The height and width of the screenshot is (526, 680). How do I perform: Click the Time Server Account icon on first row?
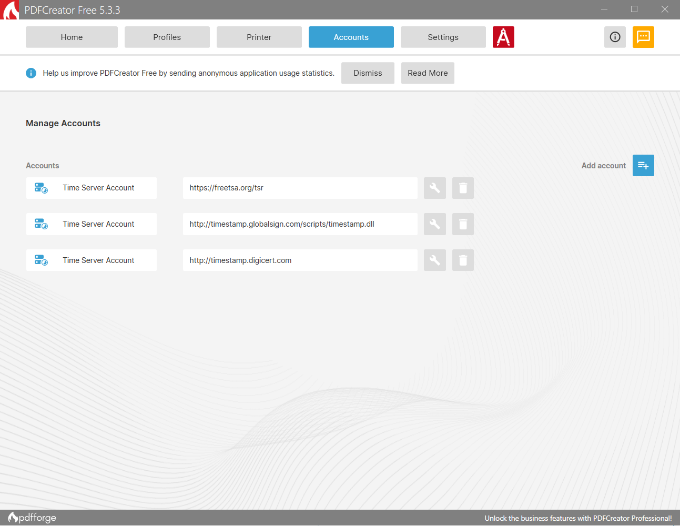pyautogui.click(x=41, y=187)
